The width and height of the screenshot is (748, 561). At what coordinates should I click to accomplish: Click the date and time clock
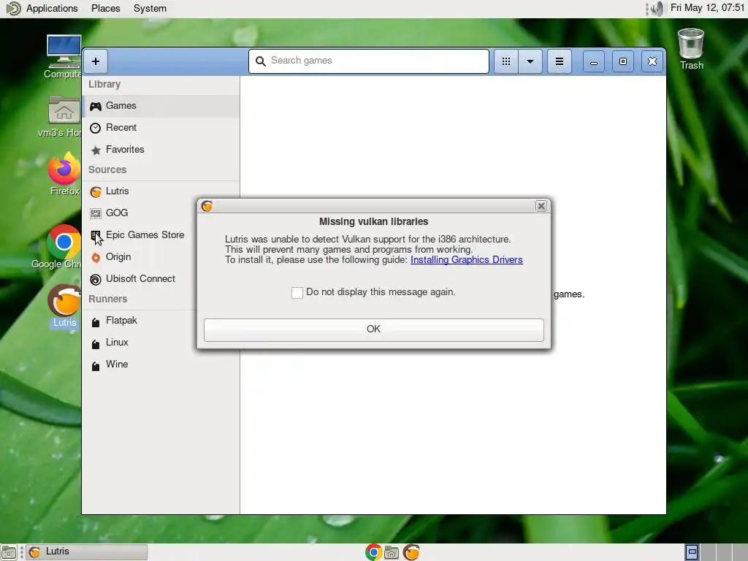tap(707, 8)
